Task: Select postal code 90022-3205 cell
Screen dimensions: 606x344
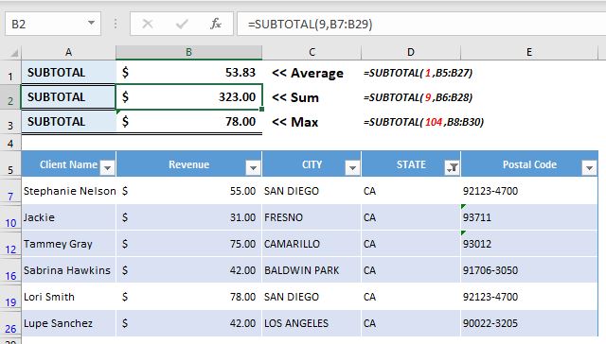Action: [x=529, y=323]
